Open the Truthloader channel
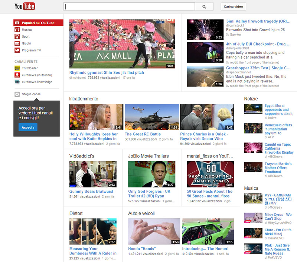297x262 pixels. coord(30,68)
